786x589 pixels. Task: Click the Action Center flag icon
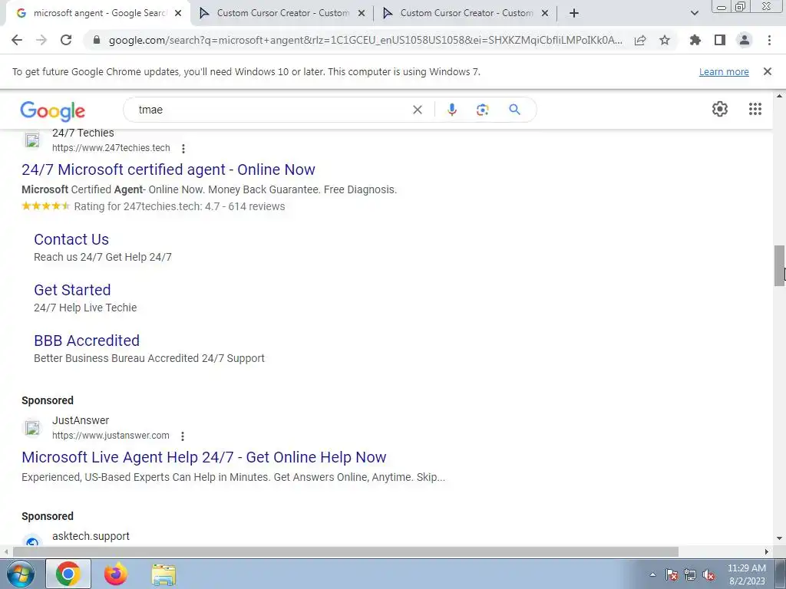(672, 574)
